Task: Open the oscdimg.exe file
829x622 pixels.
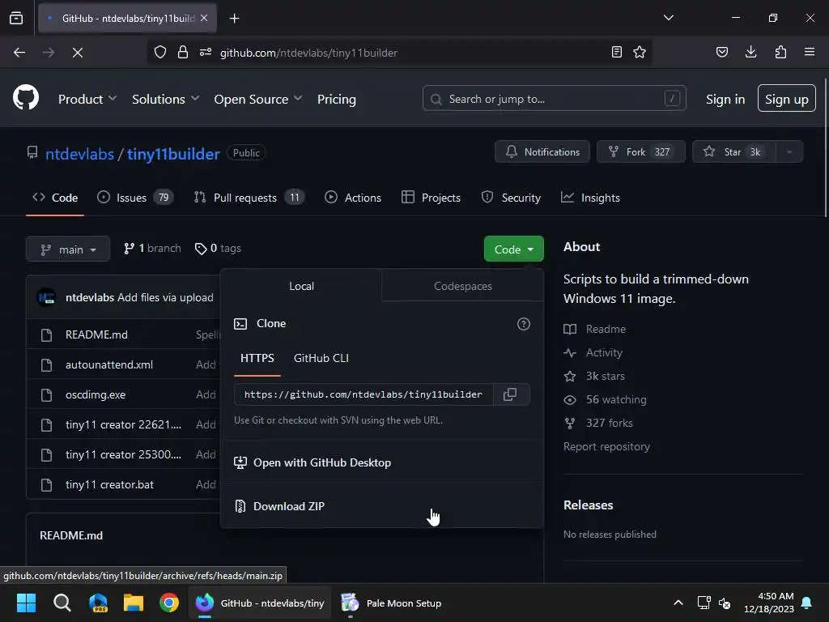Action: click(x=96, y=394)
